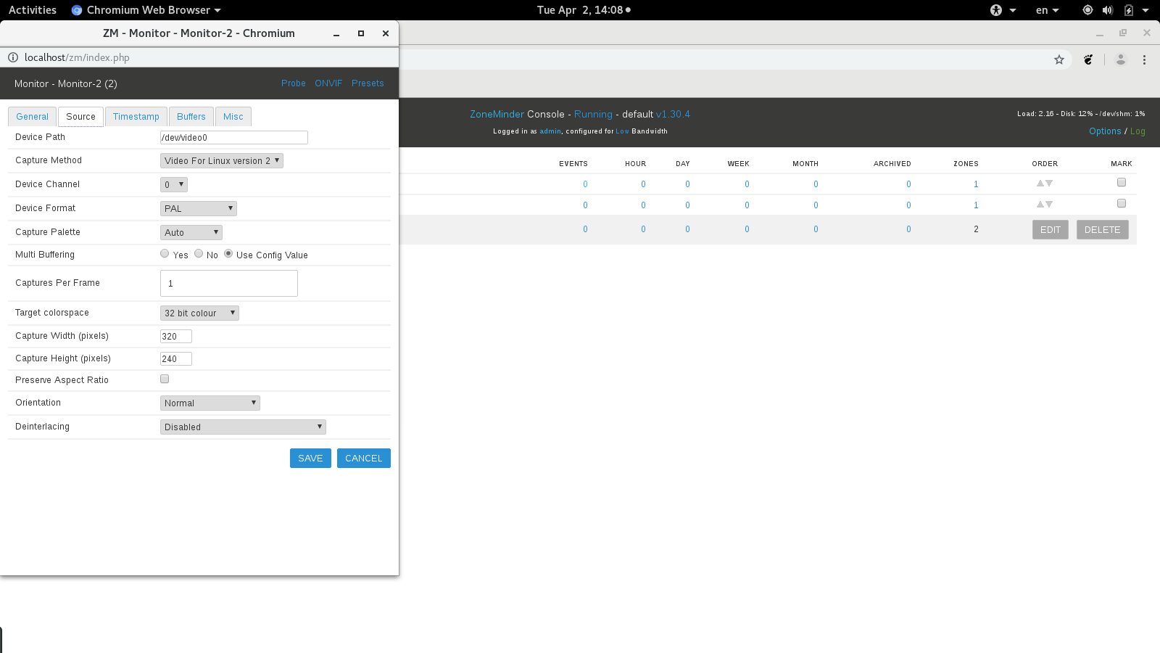Viewport: 1160px width, 653px height.
Task: Open the clock and calendar in top bar
Action: (584, 10)
